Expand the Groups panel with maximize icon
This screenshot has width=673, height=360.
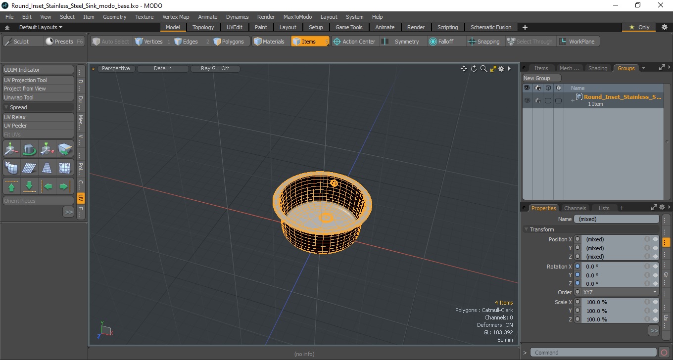click(x=662, y=68)
